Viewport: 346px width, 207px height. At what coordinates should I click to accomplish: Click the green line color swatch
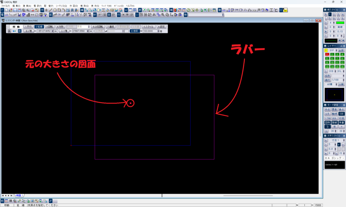tap(340, 23)
